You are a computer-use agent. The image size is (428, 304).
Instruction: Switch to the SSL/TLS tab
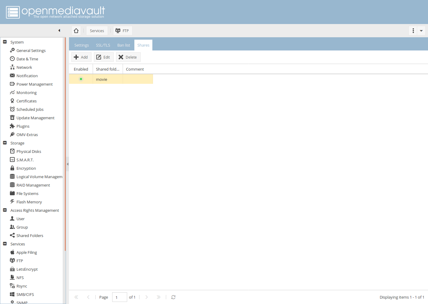point(103,45)
